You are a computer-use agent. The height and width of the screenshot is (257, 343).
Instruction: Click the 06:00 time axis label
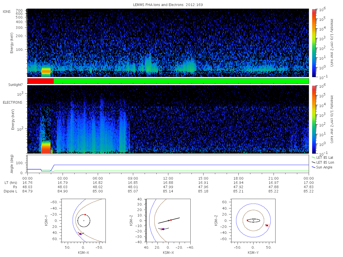[98, 178]
